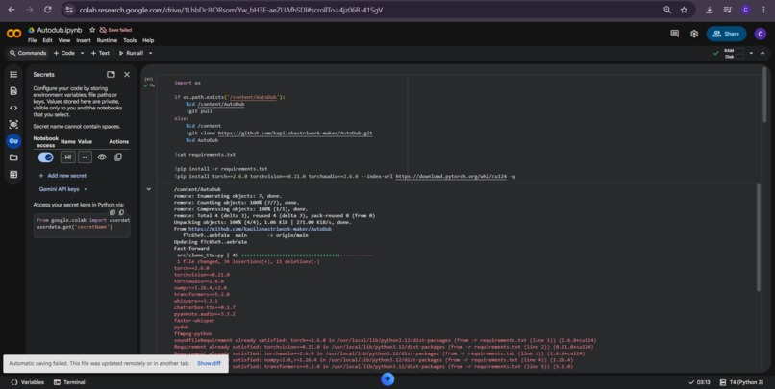Viewport: 775px width, 389px height.
Task: Open the Data explorer sidebar icon
Action: (x=13, y=125)
